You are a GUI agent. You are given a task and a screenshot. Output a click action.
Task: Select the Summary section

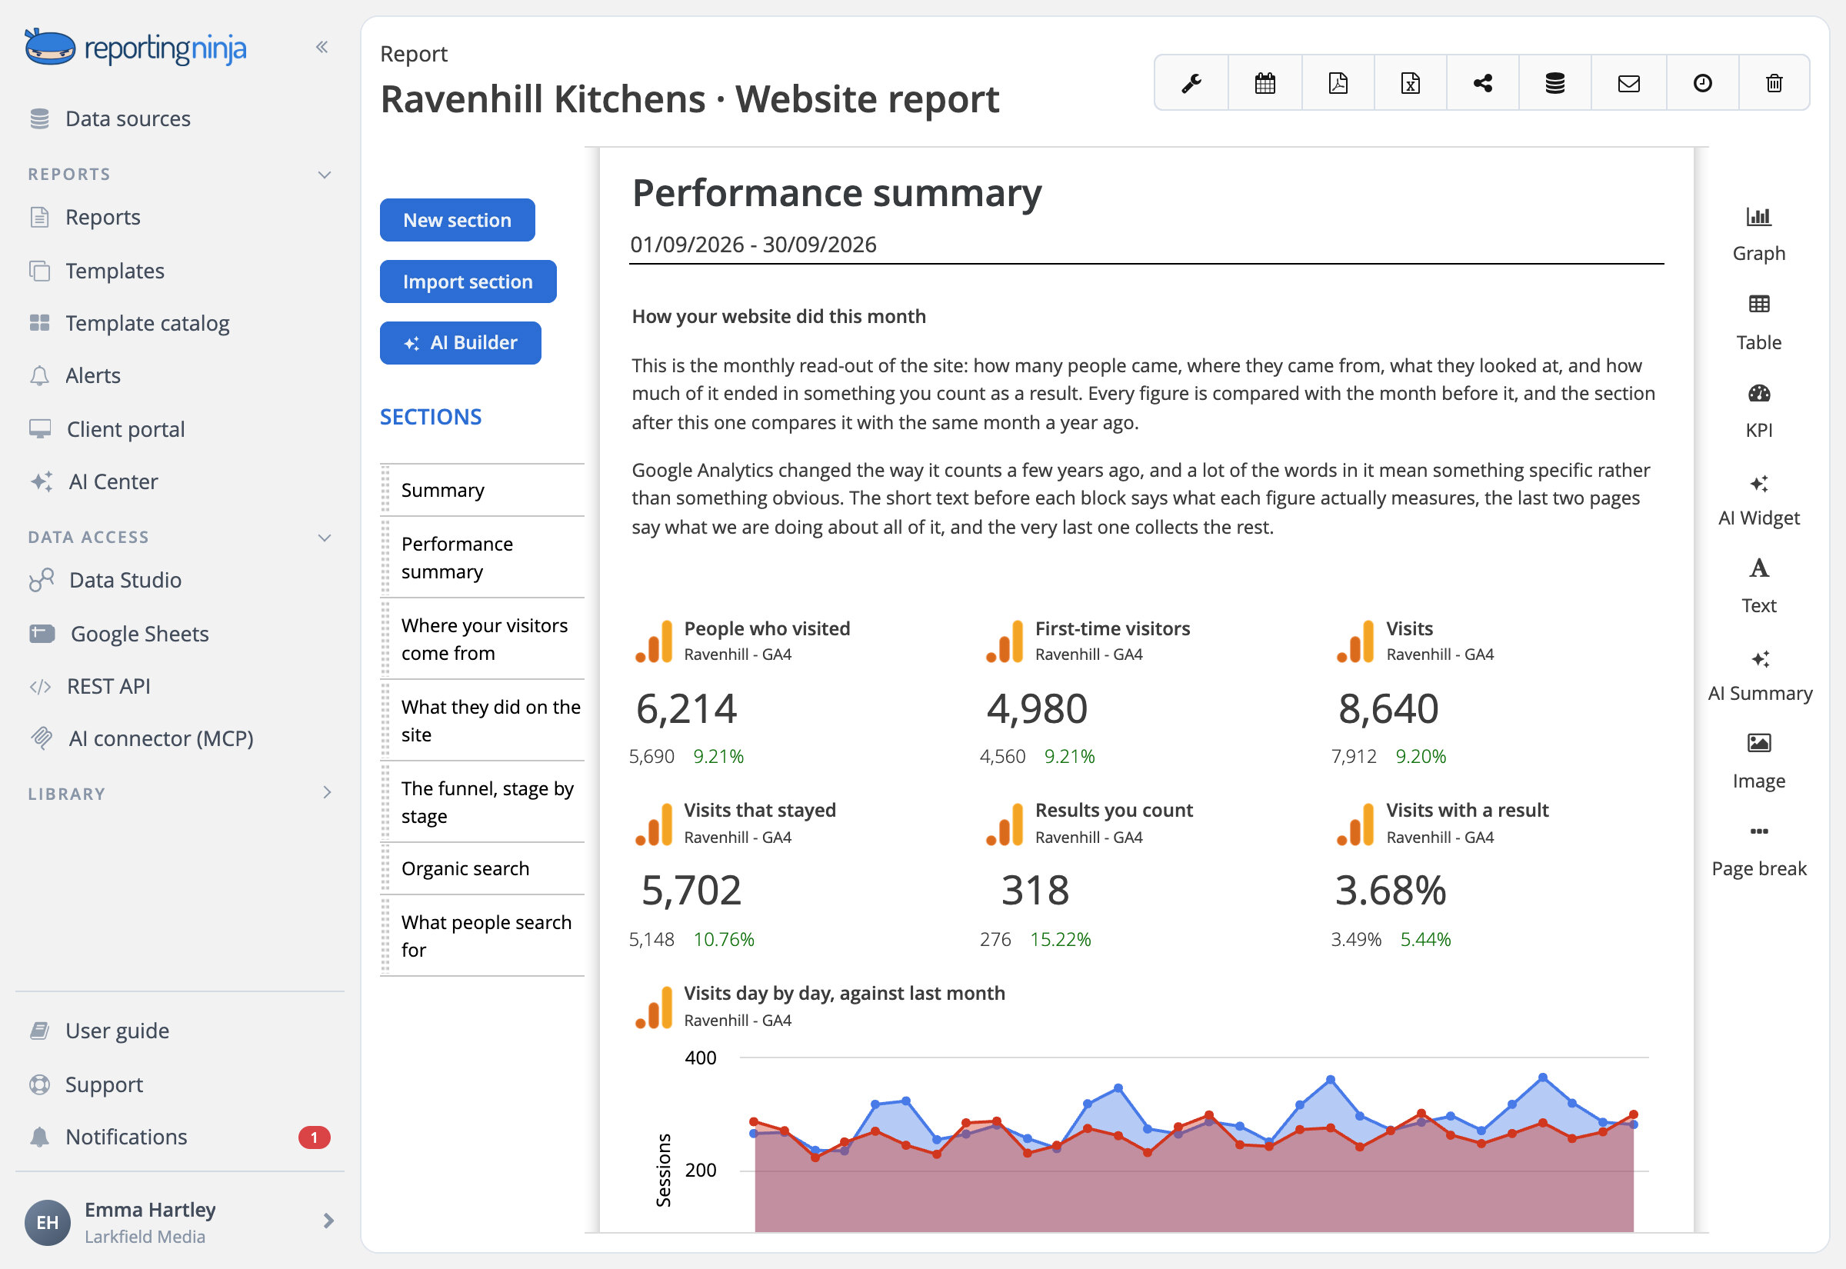[482, 491]
